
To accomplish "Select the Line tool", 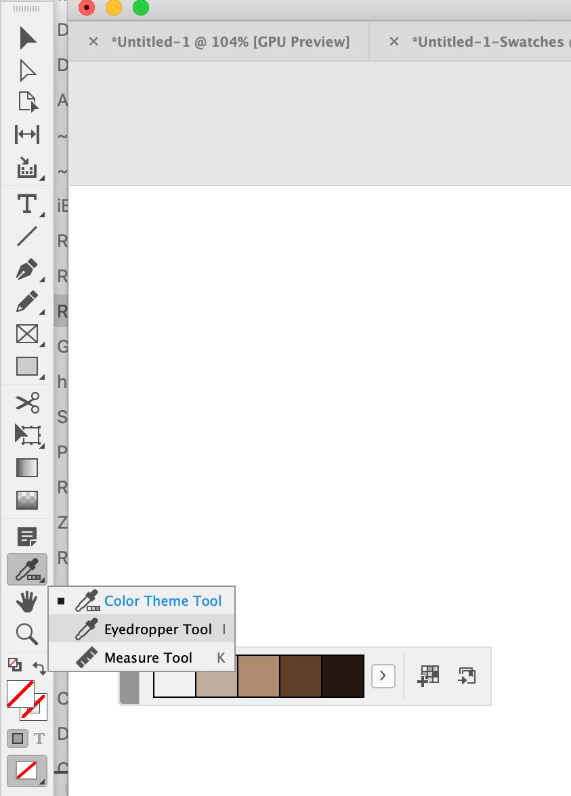I will [x=27, y=236].
